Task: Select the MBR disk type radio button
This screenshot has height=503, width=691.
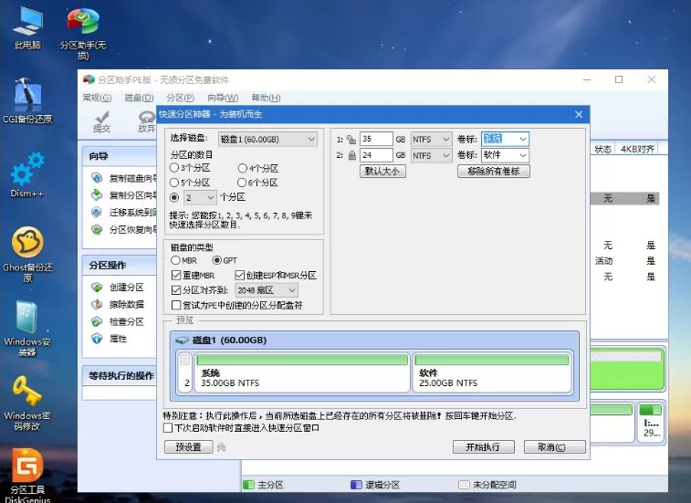Action: click(176, 260)
